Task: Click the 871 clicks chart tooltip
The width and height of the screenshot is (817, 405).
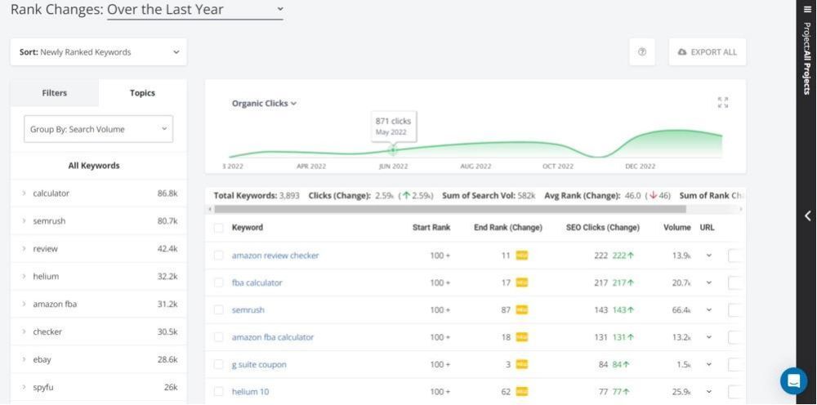Action: point(394,126)
